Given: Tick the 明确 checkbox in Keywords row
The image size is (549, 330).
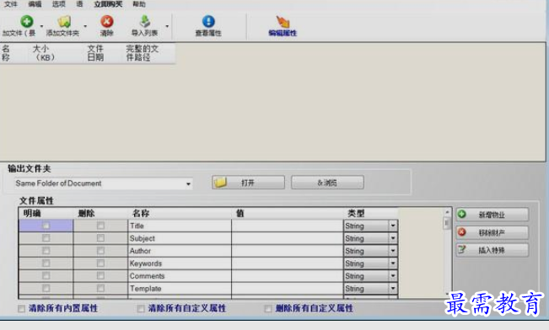Looking at the screenshot, I should coord(46,263).
